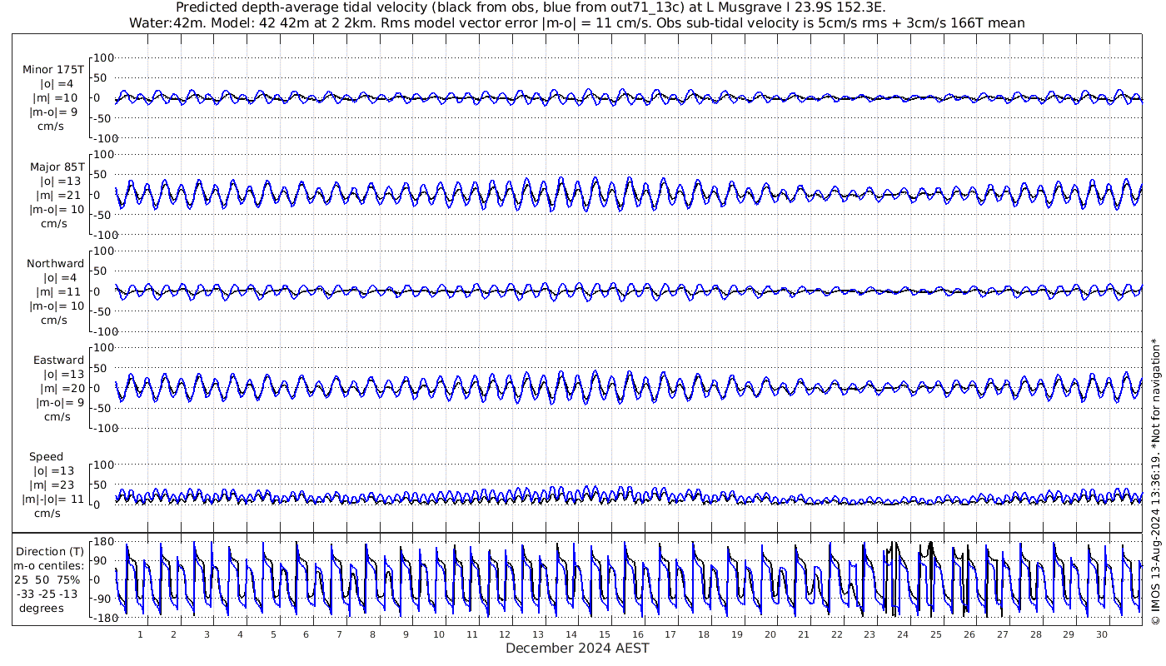Viewport: 1166px width, 666px height.
Task: Click the 'December 2024 AEST' axis title
Action: point(577,648)
